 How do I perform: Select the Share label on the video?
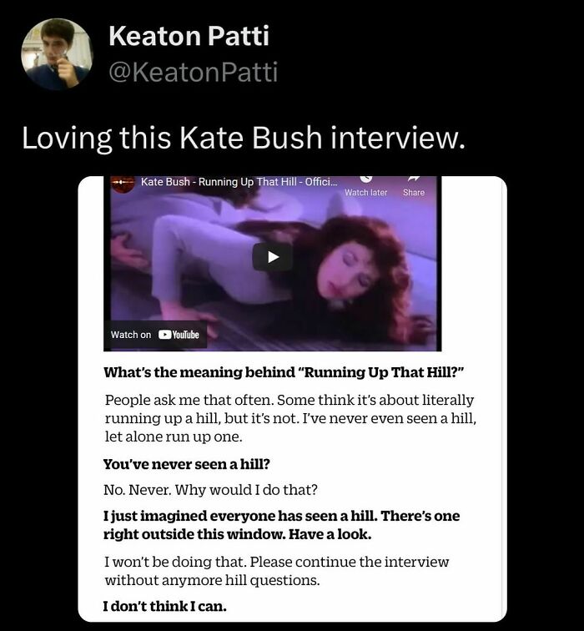(414, 192)
